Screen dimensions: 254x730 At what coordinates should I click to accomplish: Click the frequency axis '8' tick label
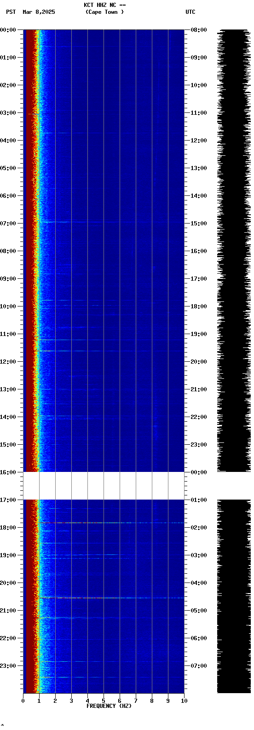152,701
